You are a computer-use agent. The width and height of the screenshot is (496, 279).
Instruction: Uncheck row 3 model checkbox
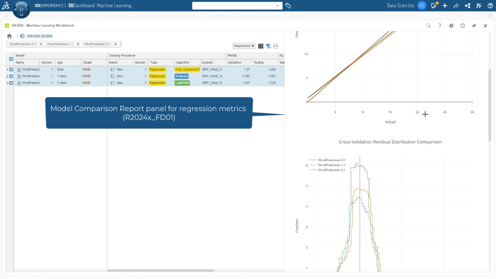point(11,83)
